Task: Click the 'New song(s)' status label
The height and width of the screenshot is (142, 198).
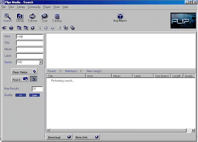Action: point(94,71)
